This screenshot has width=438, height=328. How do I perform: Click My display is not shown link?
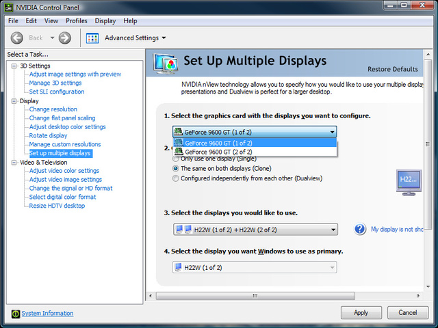coord(397,230)
